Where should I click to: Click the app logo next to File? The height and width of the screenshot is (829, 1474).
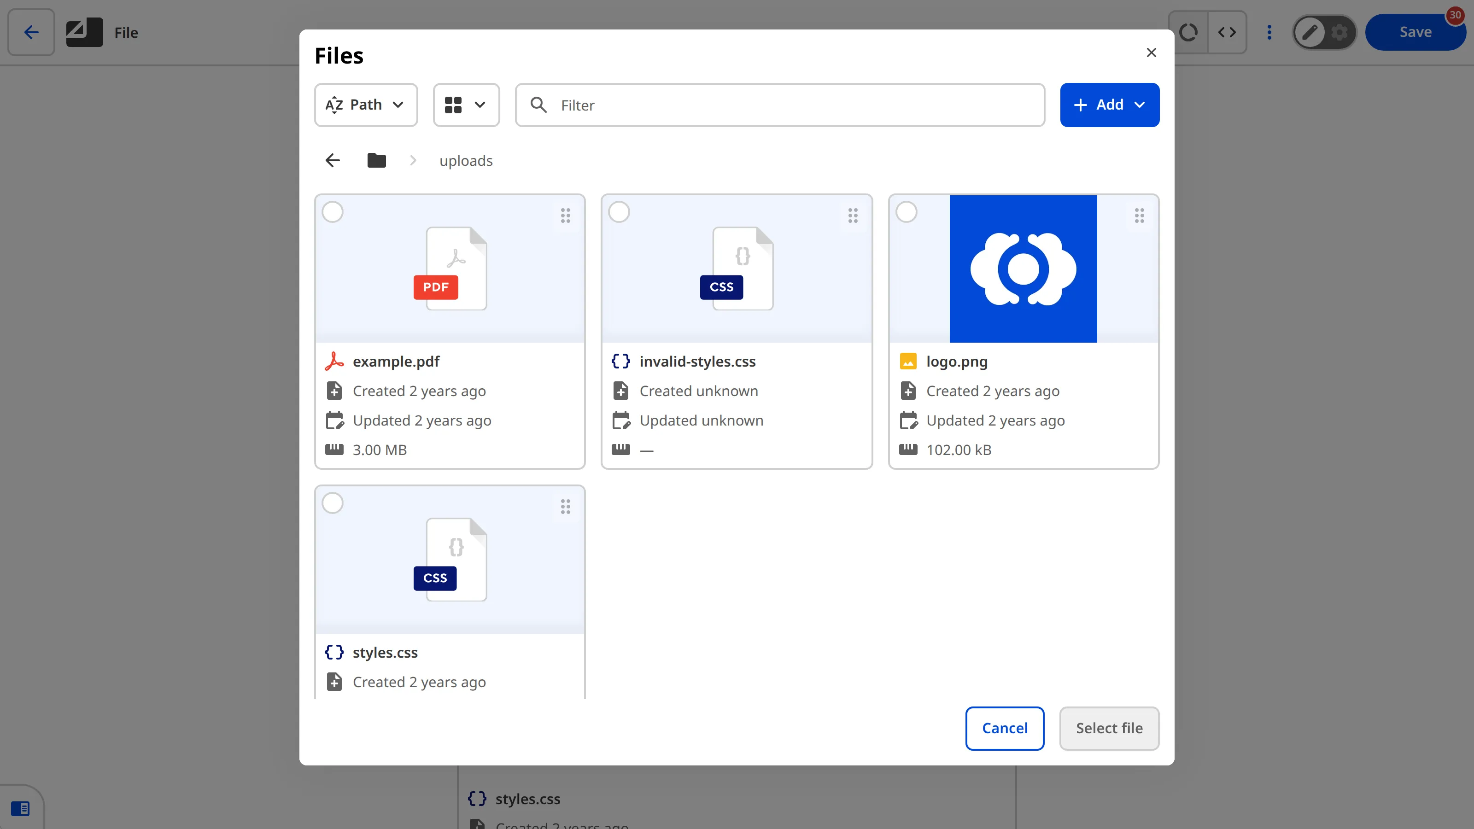(84, 33)
